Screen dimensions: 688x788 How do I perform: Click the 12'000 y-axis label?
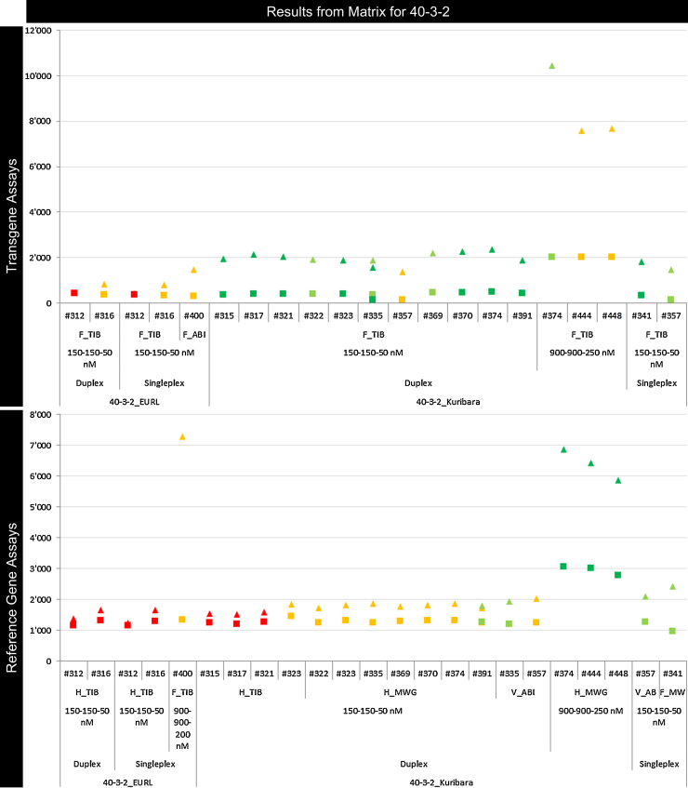(x=35, y=30)
